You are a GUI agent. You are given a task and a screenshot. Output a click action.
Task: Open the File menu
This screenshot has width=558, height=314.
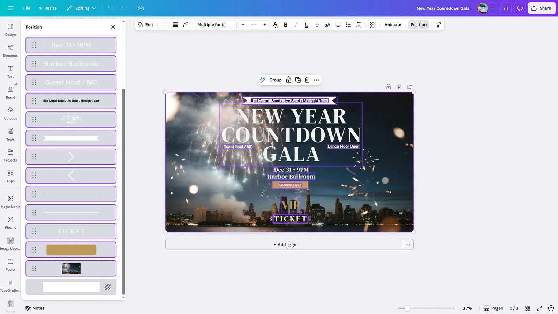point(27,8)
